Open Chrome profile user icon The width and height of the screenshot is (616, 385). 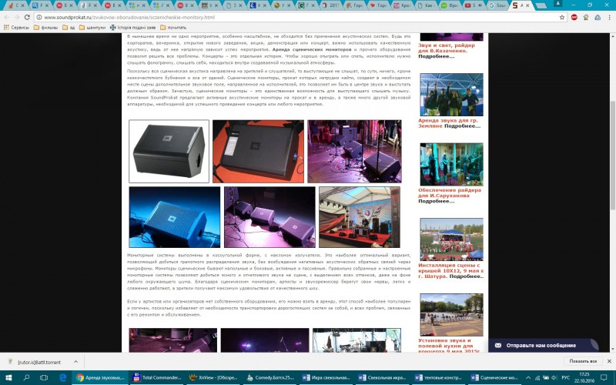point(557,4)
